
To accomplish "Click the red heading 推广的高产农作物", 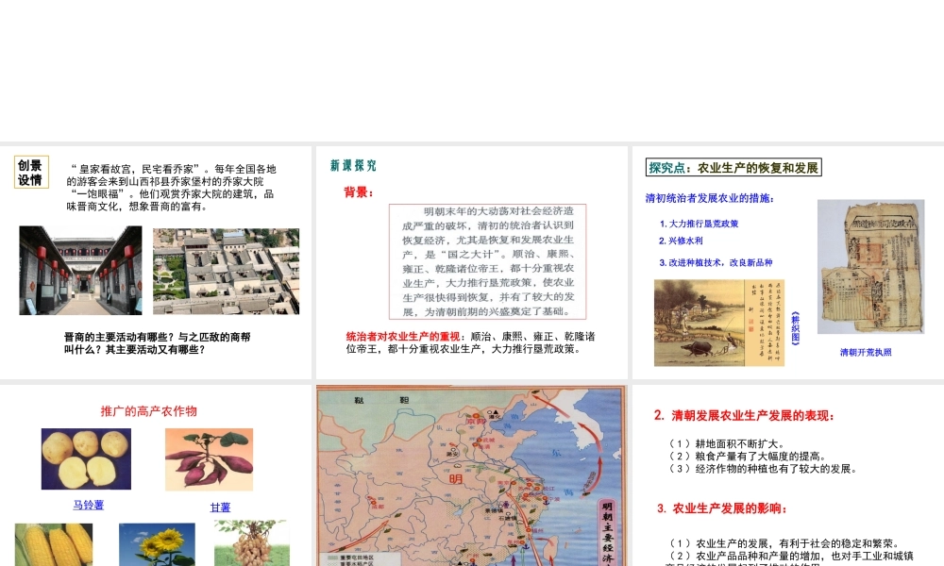I will pyautogui.click(x=149, y=411).
